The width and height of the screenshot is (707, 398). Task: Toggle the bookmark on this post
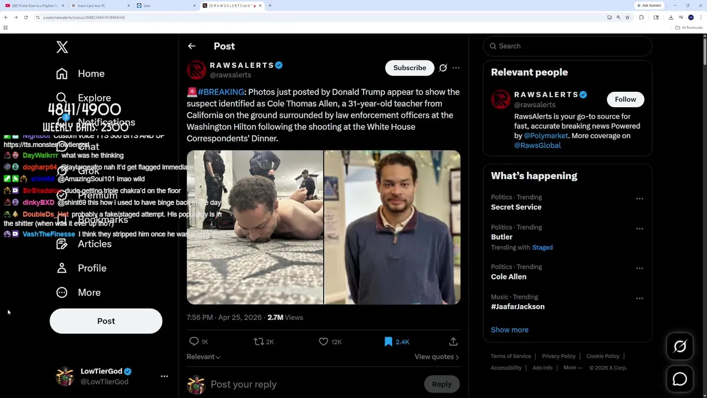[x=388, y=342]
